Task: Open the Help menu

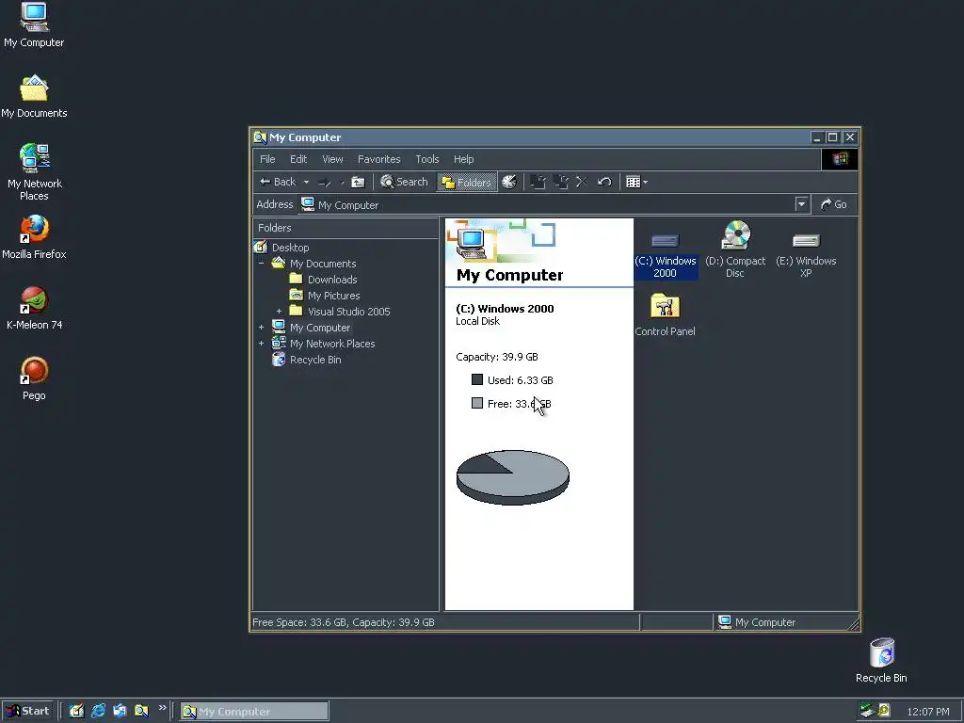Action: pyautogui.click(x=463, y=159)
